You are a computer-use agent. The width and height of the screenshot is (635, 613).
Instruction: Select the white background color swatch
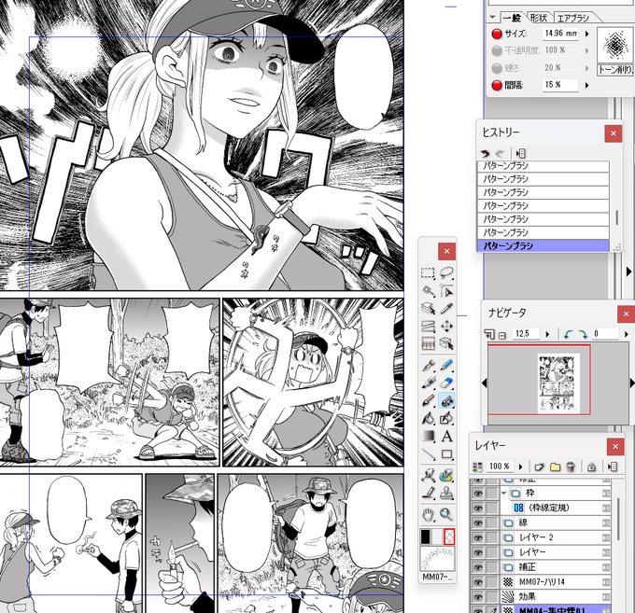coord(437,536)
